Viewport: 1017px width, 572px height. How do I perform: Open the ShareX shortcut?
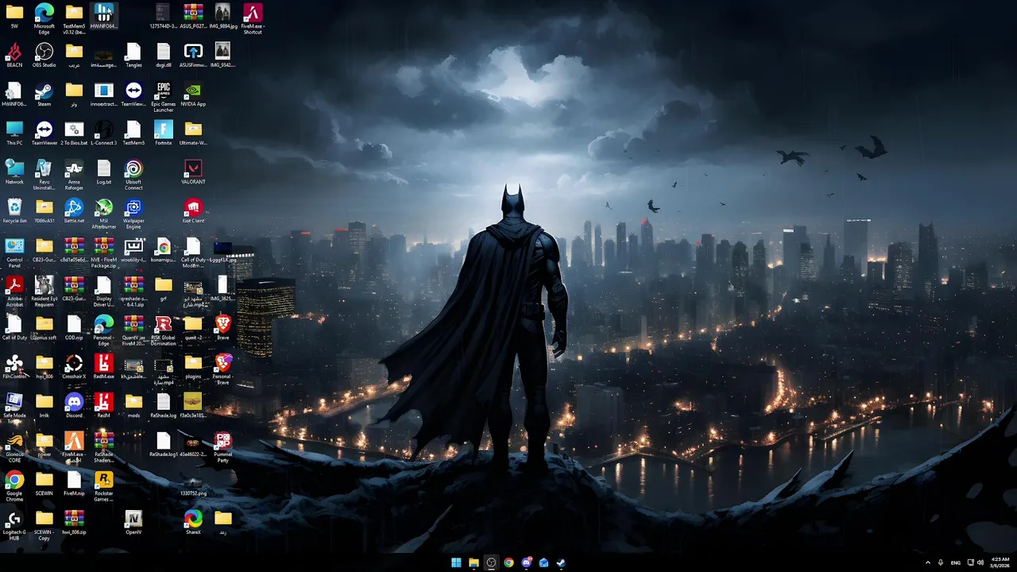point(193,523)
